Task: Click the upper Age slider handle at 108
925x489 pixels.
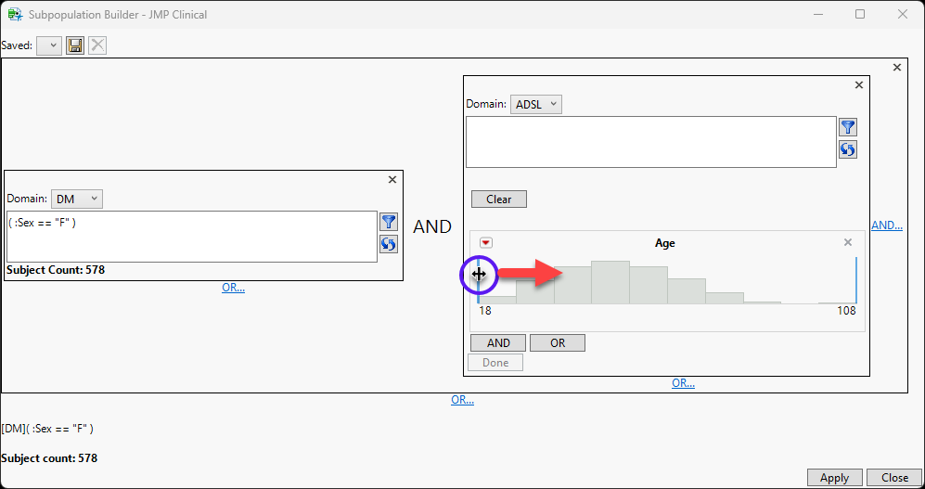Action: (x=855, y=280)
